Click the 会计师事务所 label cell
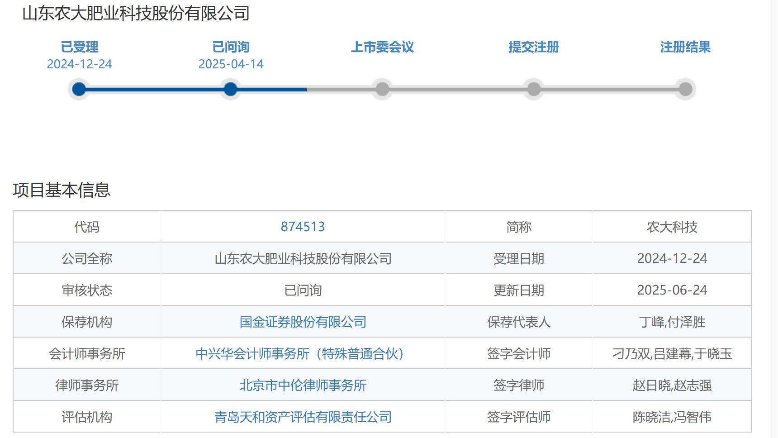The width and height of the screenshot is (778, 438). pos(87,353)
